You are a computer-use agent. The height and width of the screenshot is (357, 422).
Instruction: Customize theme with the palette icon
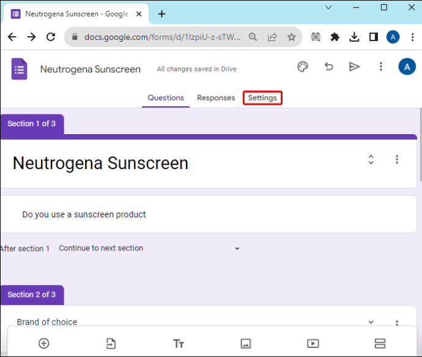(x=303, y=67)
